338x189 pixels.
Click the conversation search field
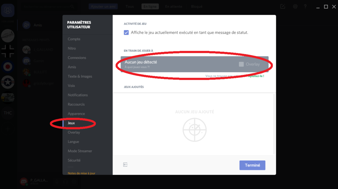(x=49, y=6)
